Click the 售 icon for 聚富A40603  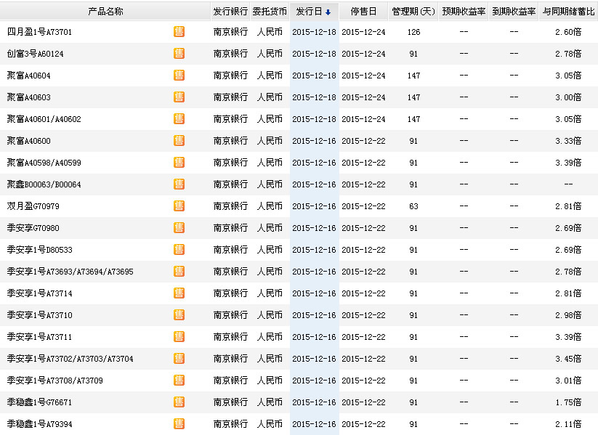pyautogui.click(x=179, y=97)
